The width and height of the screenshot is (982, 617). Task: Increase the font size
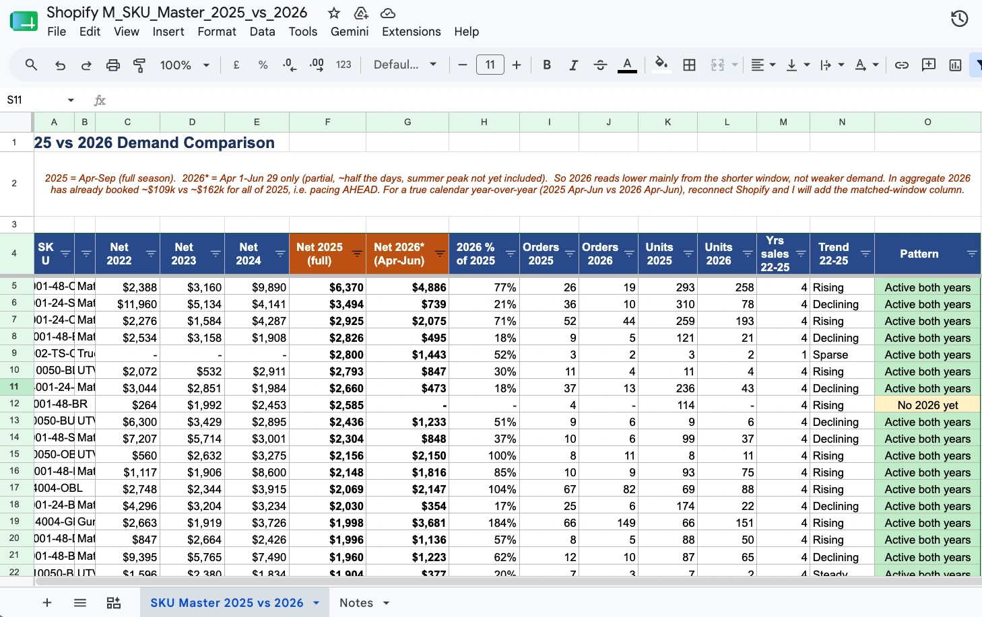(x=517, y=65)
